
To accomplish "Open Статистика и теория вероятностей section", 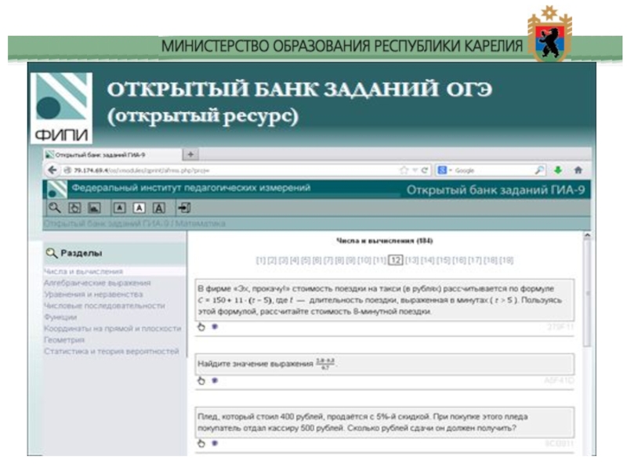I will [x=111, y=351].
